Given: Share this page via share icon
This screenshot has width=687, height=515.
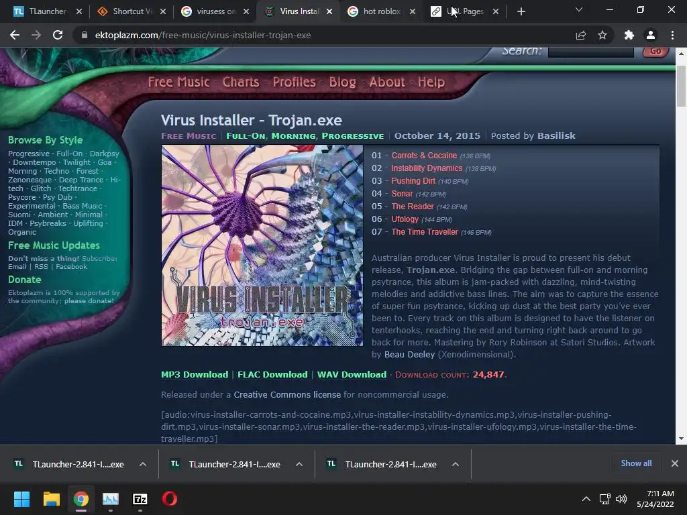Looking at the screenshot, I should coord(581,35).
